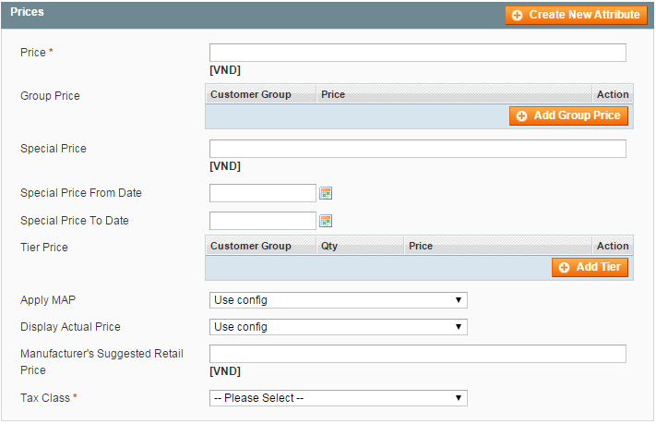This screenshot has width=656, height=424.
Task: Click Price column header in Group Price table
Action: (333, 94)
